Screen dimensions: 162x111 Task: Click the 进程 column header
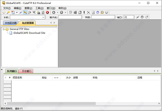click(x=82, y=78)
